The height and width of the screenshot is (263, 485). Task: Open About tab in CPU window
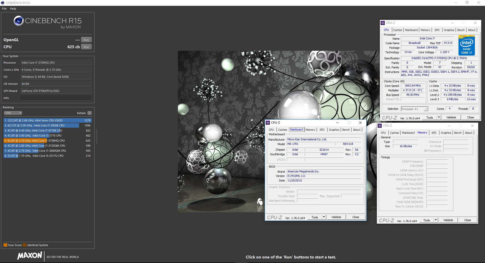point(472,30)
